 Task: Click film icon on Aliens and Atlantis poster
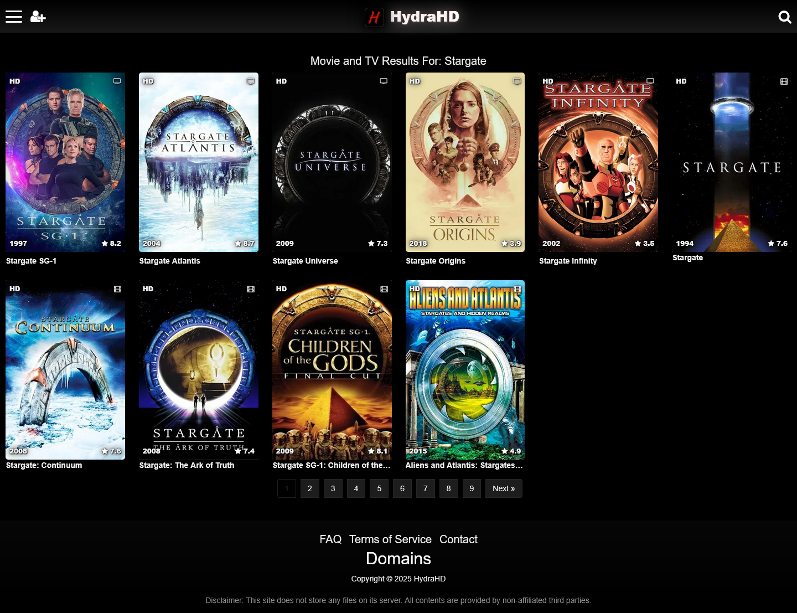[517, 289]
